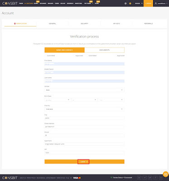Open the About Us footer link

(x=23, y=178)
